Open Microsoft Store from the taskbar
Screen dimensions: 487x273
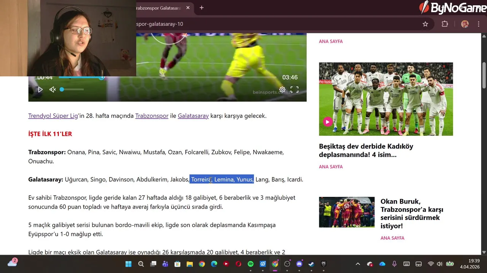(x=177, y=264)
